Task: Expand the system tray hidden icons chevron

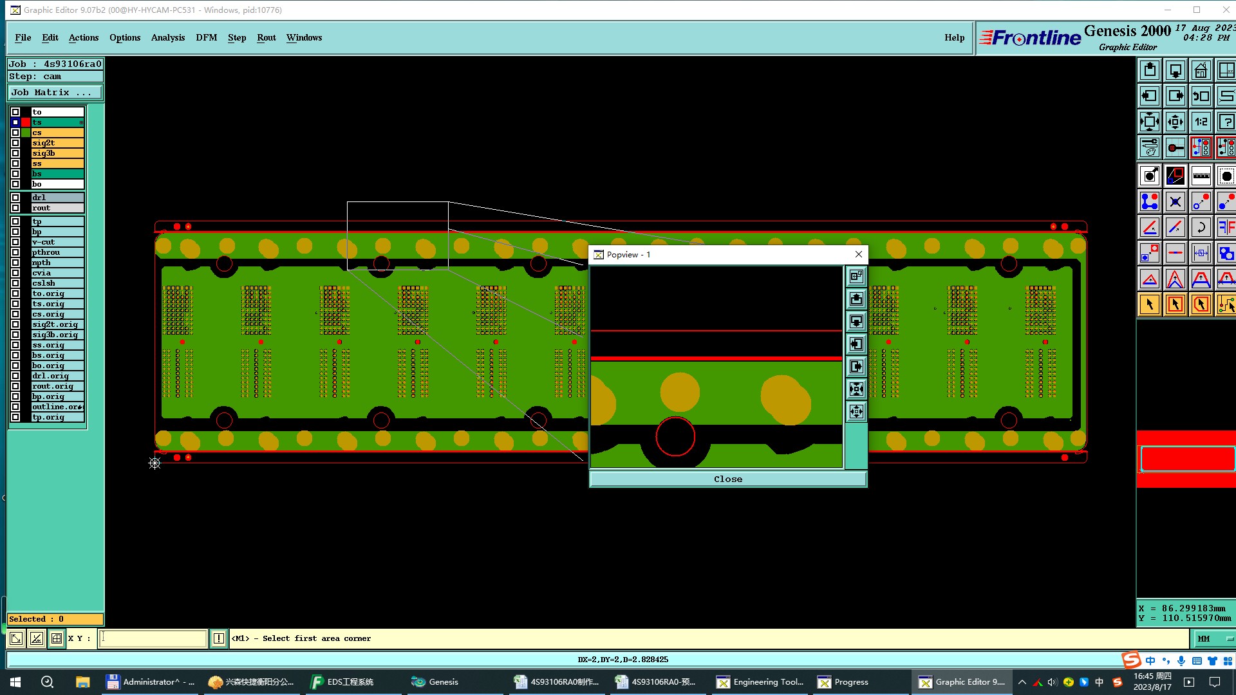Action: coord(1022,682)
